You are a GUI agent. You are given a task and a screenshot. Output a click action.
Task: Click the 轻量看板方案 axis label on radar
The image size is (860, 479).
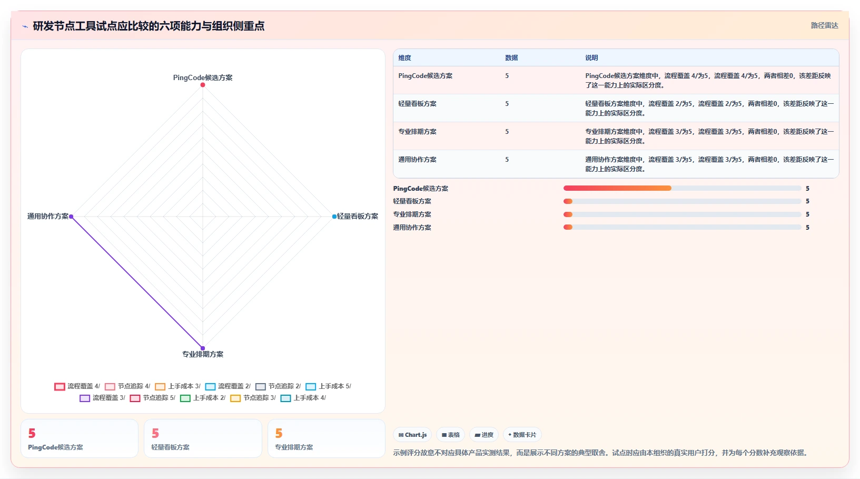[x=358, y=217]
